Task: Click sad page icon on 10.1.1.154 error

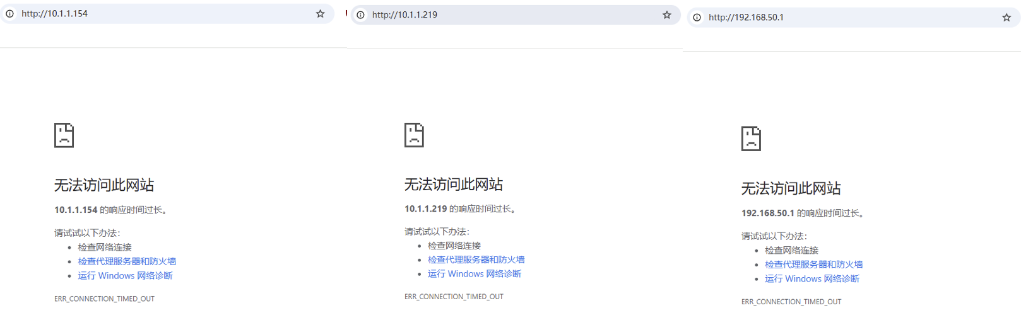Action: pyautogui.click(x=64, y=135)
